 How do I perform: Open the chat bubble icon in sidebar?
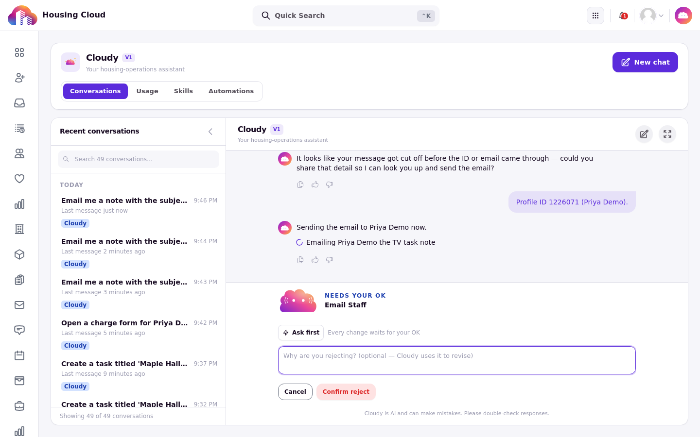[x=19, y=330]
